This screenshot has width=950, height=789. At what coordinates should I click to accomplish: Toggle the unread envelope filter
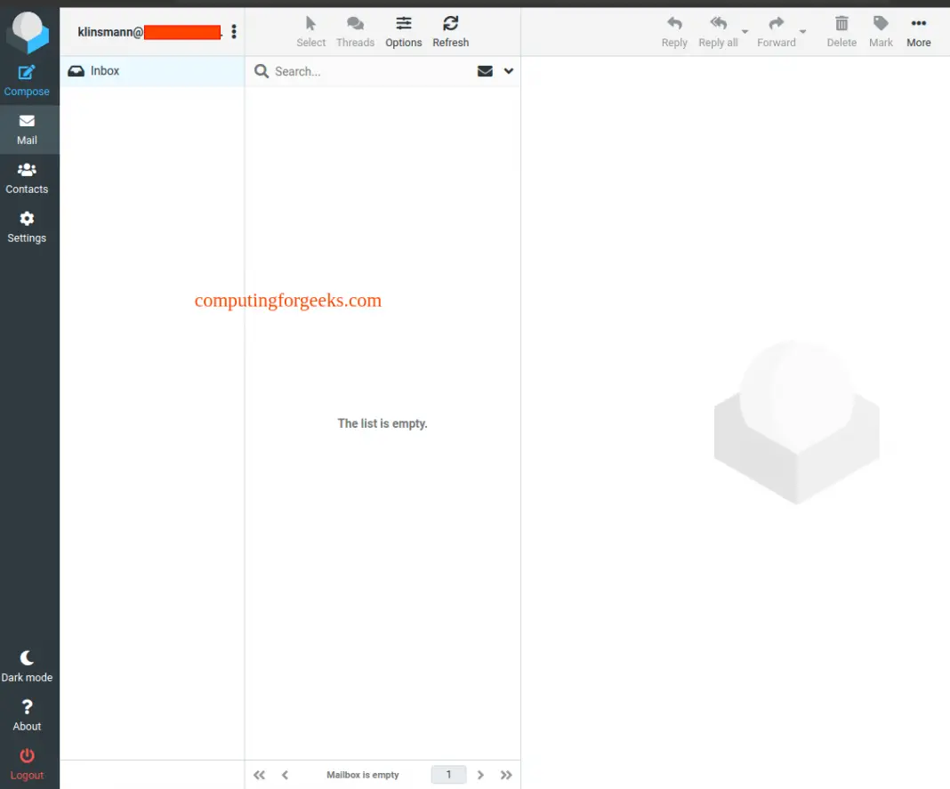[x=485, y=71]
